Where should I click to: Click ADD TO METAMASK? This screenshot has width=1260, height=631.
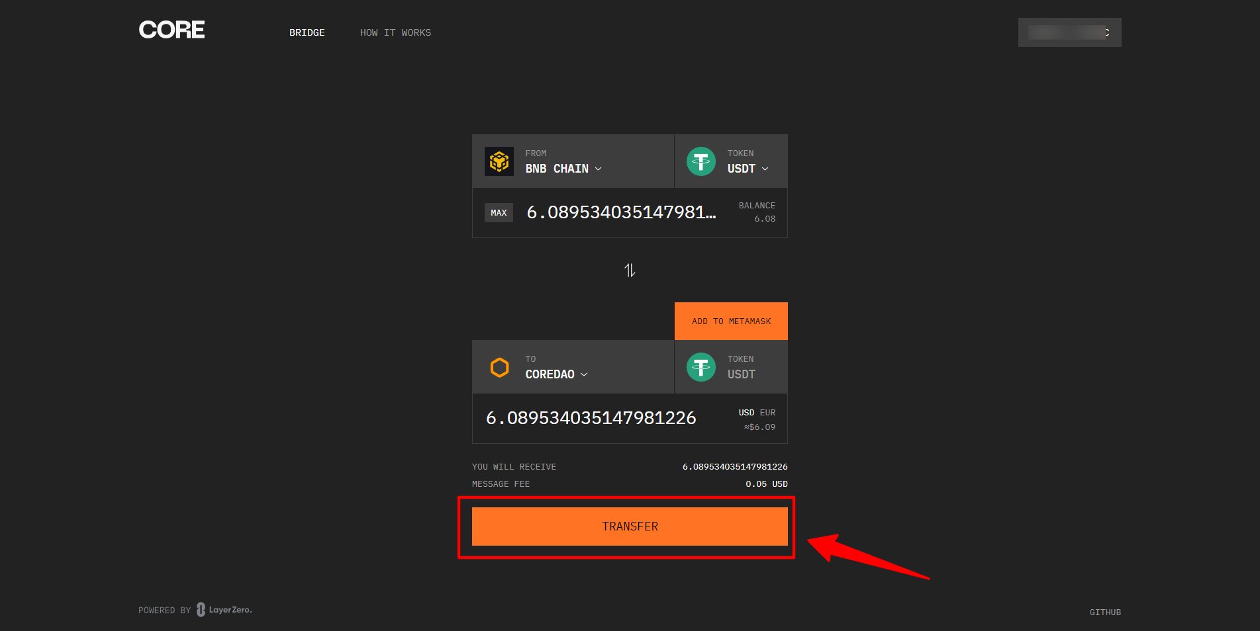[x=730, y=321]
